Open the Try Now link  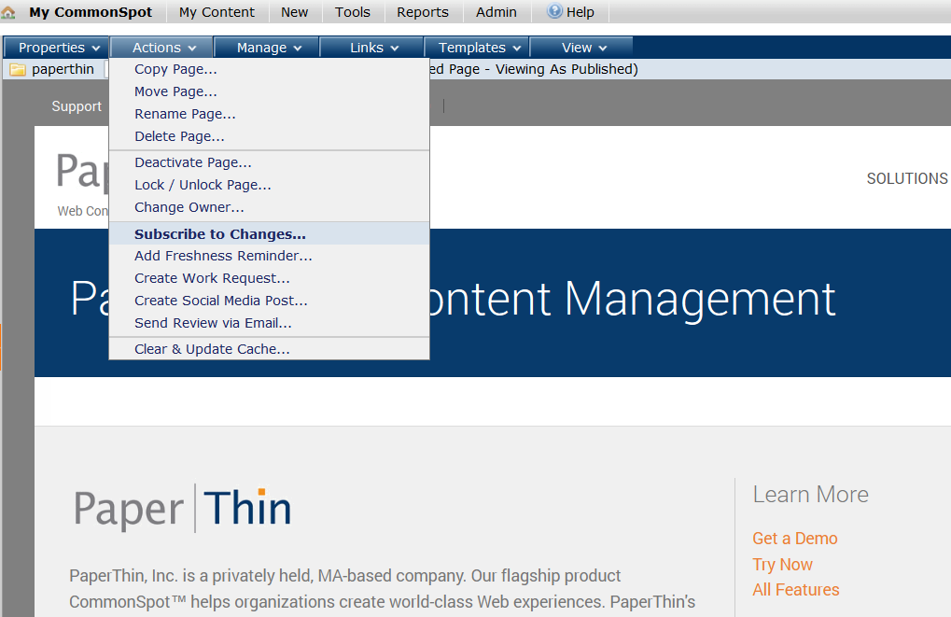782,564
